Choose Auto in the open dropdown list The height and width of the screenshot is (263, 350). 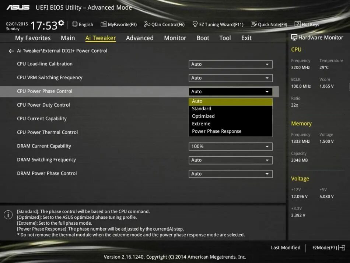pyautogui.click(x=231, y=101)
